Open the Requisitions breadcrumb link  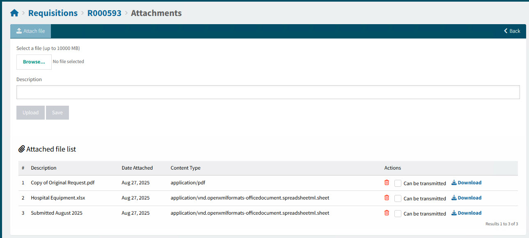coord(53,13)
